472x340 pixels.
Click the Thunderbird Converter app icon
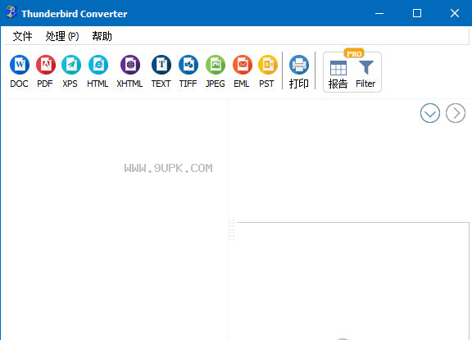tap(11, 12)
